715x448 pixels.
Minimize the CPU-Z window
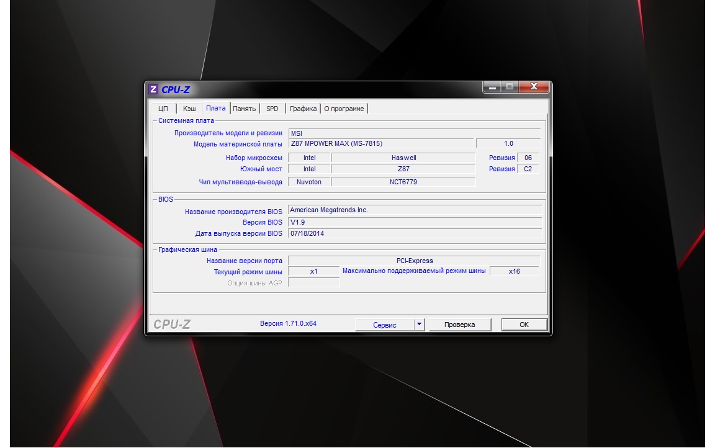click(492, 87)
